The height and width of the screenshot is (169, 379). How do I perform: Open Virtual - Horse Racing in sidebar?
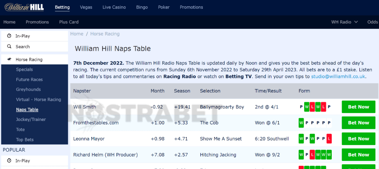[38, 100]
